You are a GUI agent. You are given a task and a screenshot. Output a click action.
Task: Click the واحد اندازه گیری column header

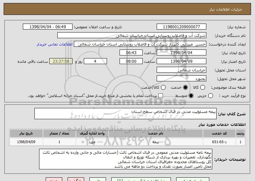(x=92, y=134)
